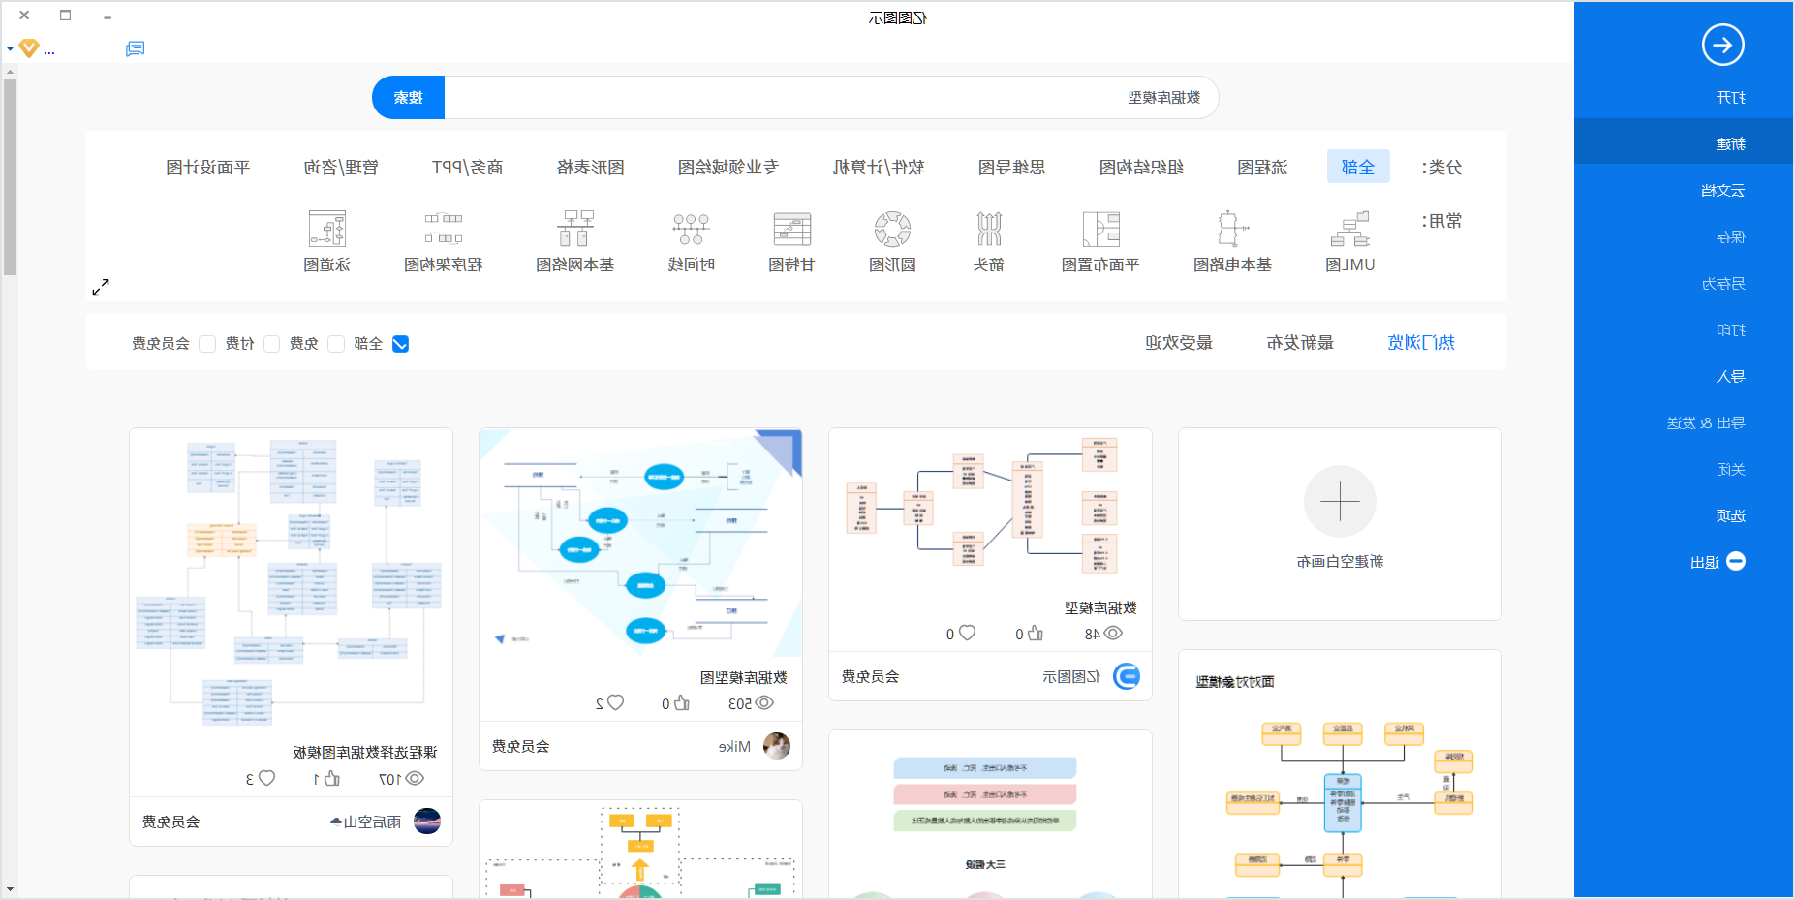Click the plus icon for 新建空白画布
1795x900 pixels.
[1340, 501]
